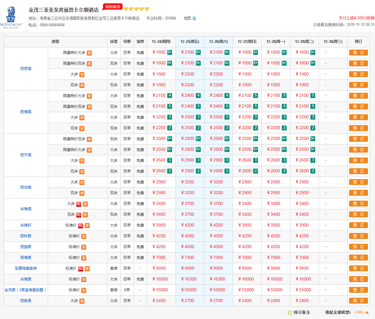Open the map location pin icon
Screen dimensions: 375x319
tap(194, 18)
